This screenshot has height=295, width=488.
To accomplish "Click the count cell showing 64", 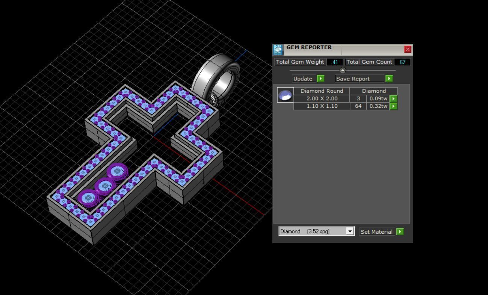I will pos(358,106).
